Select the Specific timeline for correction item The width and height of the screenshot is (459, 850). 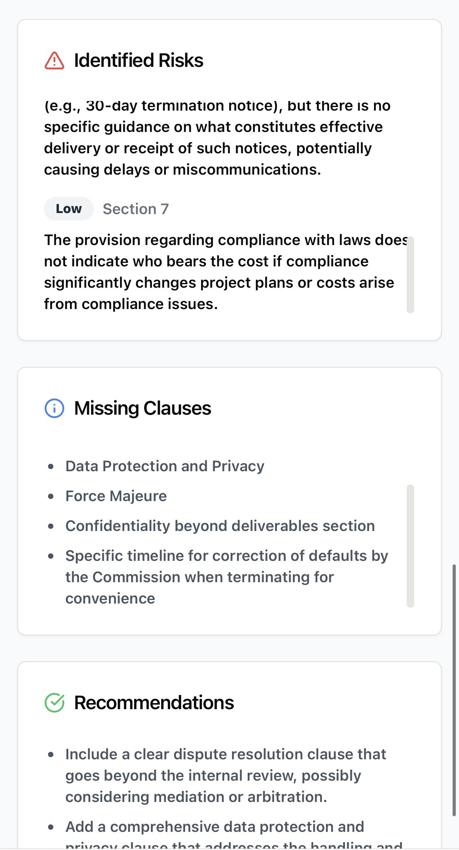coord(226,577)
